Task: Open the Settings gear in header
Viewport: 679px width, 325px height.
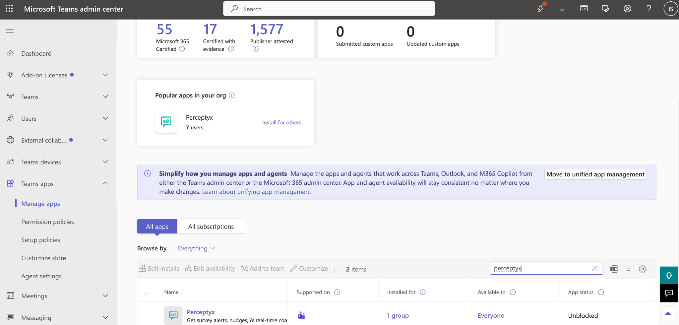Action: 627,9
